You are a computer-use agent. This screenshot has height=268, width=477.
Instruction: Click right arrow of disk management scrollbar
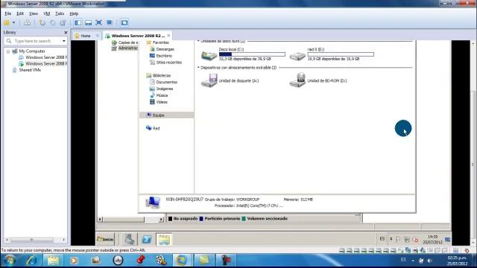coord(161,220)
